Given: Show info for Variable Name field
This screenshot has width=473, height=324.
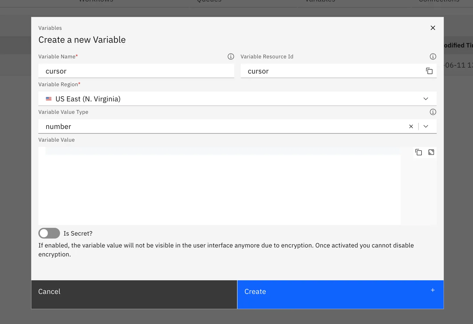Looking at the screenshot, I should (231, 56).
